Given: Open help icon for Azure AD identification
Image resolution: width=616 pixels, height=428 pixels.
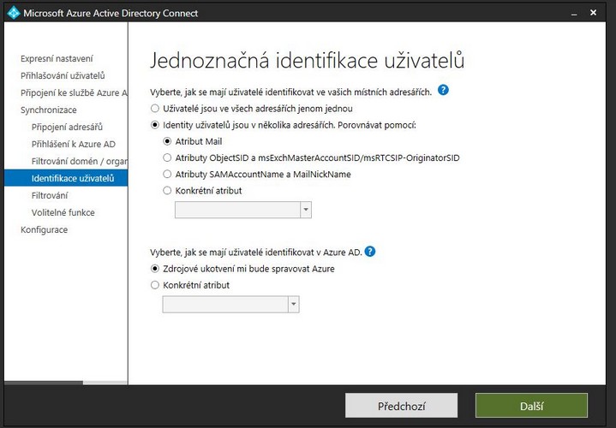Looking at the screenshot, I should (x=370, y=252).
